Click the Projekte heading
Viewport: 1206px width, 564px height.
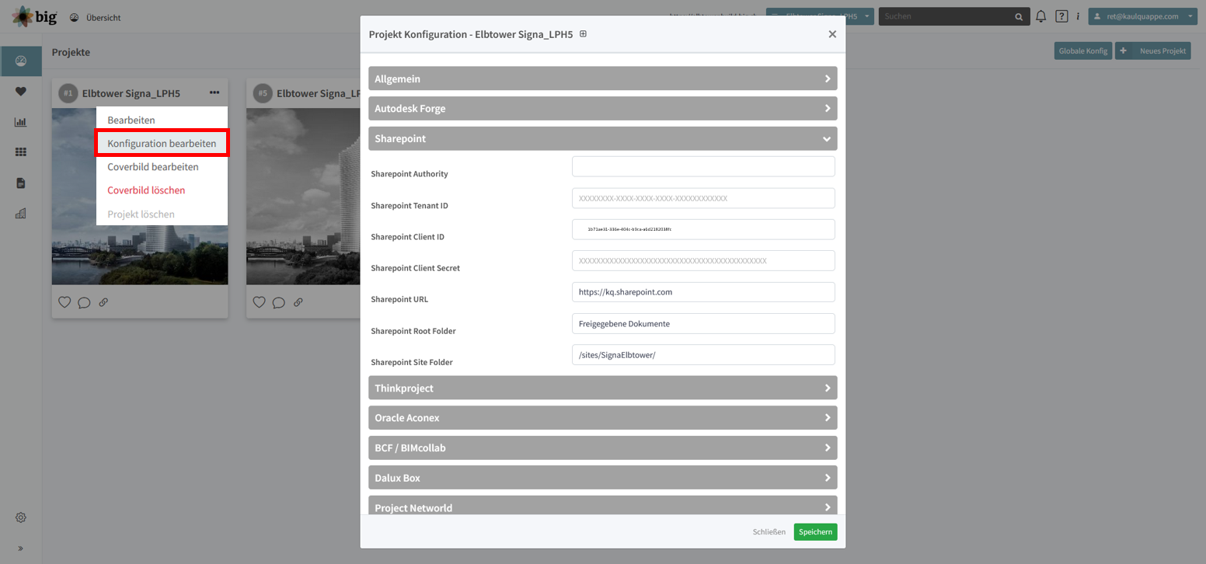(x=71, y=52)
